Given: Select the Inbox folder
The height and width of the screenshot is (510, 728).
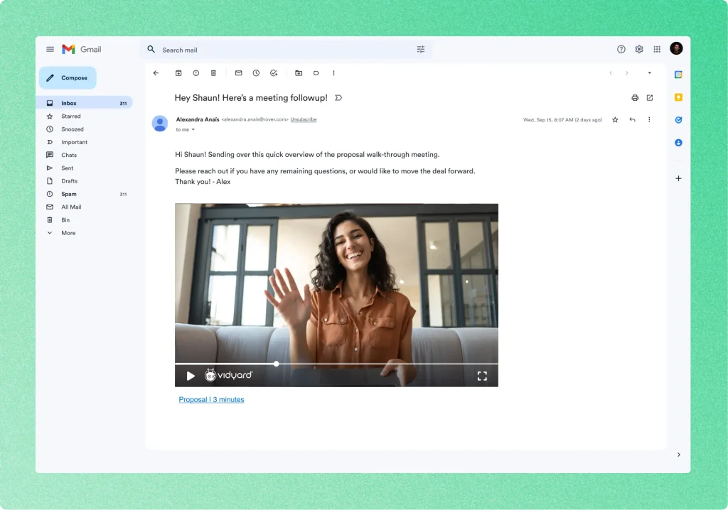Looking at the screenshot, I should click(x=68, y=102).
